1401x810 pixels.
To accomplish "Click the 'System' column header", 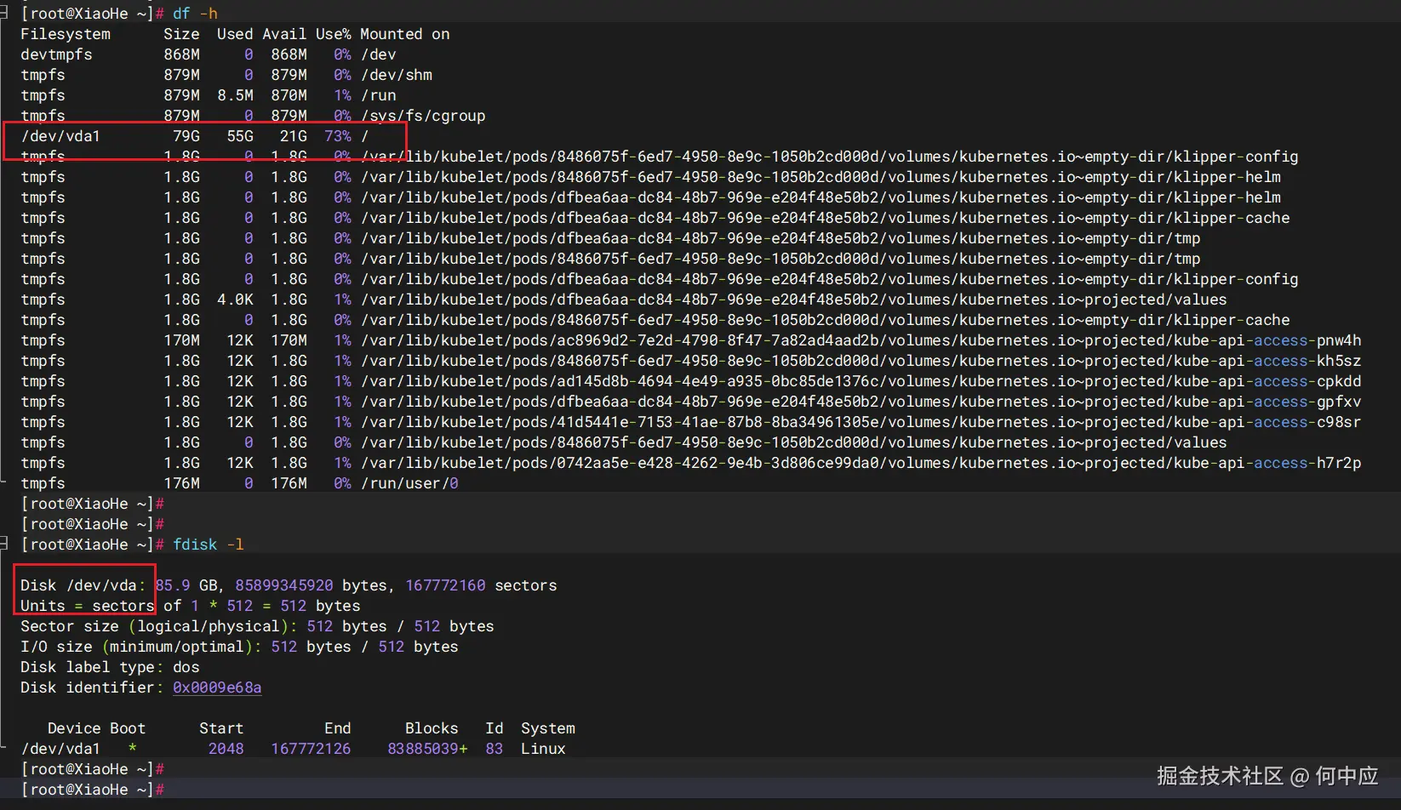I will click(548, 728).
